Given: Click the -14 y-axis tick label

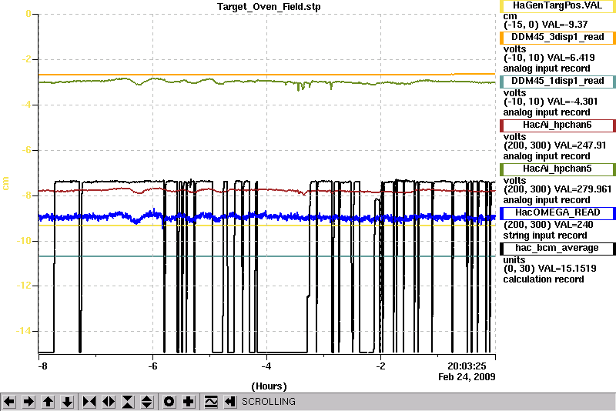Looking at the screenshot, I should [x=23, y=331].
